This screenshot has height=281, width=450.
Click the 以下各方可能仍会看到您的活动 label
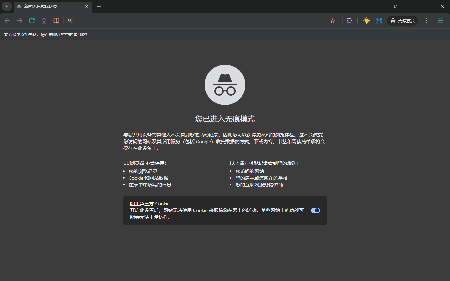(264, 163)
